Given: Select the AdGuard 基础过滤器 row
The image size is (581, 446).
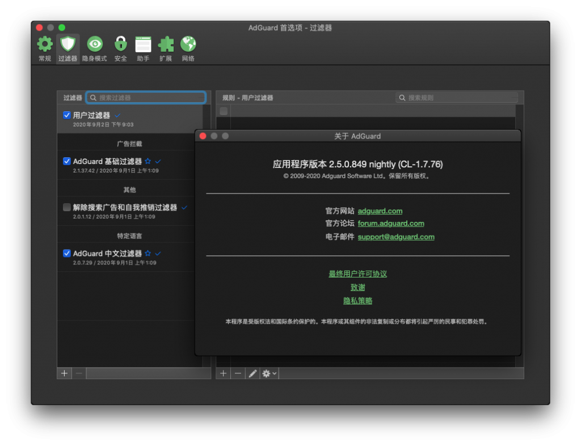Looking at the screenshot, I should coord(126,165).
